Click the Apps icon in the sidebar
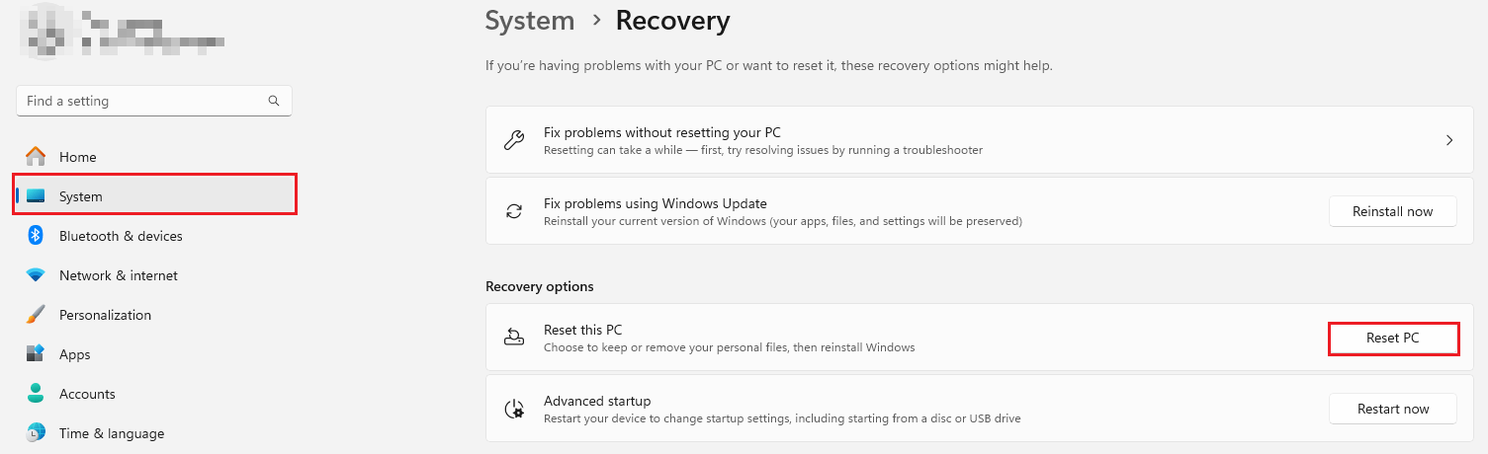This screenshot has height=454, width=1488. click(36, 354)
